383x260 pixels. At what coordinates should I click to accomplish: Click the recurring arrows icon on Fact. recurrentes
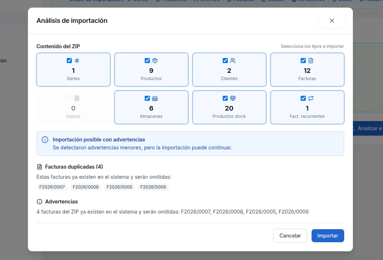311,98
